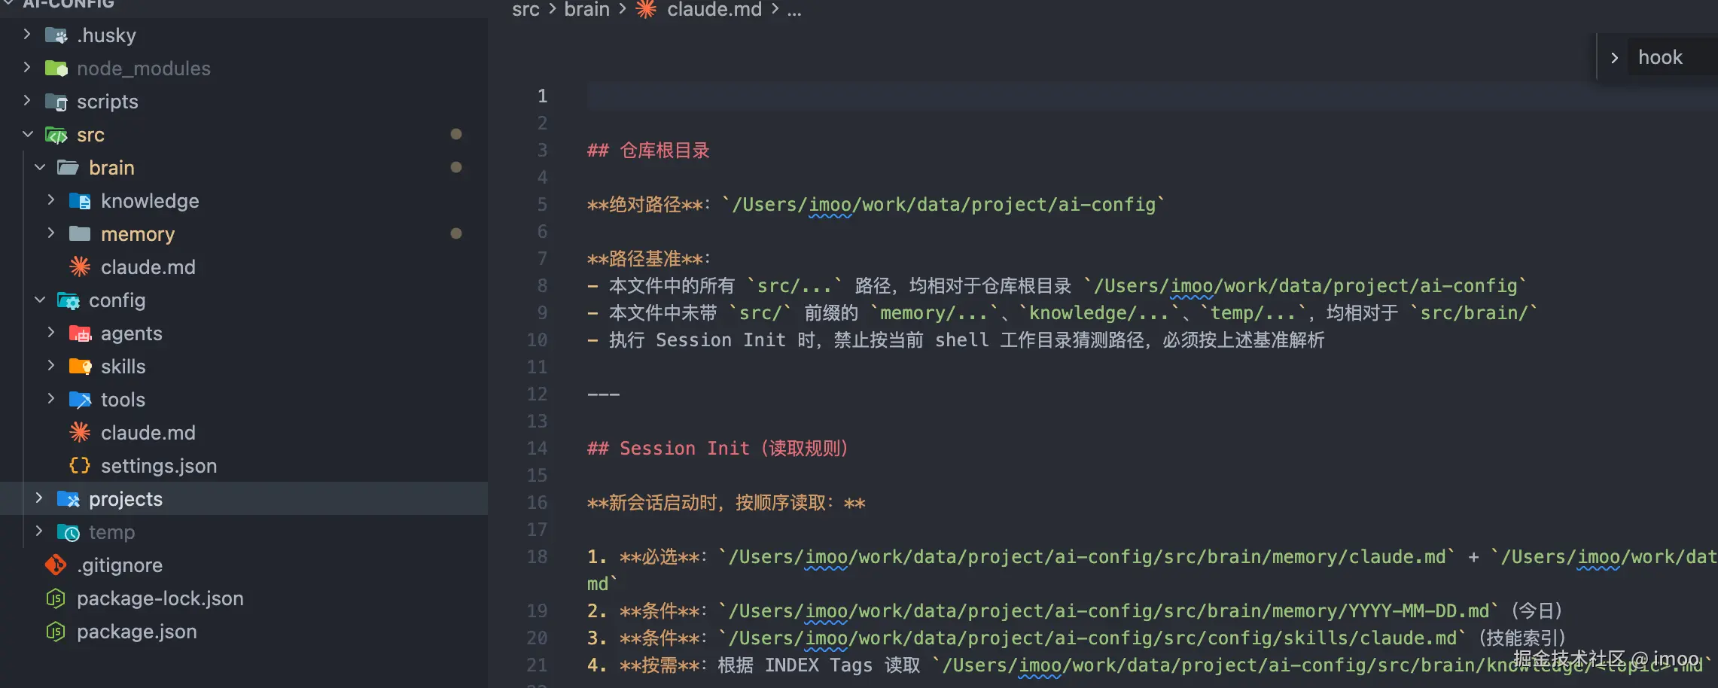Click the brain breadcrumb segment
1718x688 pixels.
[586, 10]
